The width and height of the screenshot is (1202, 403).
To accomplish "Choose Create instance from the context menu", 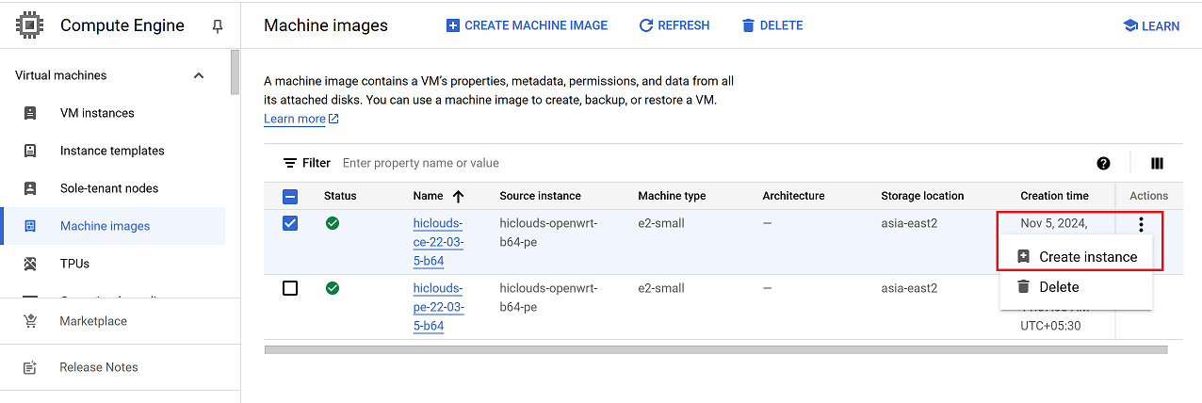I will 1075,256.
